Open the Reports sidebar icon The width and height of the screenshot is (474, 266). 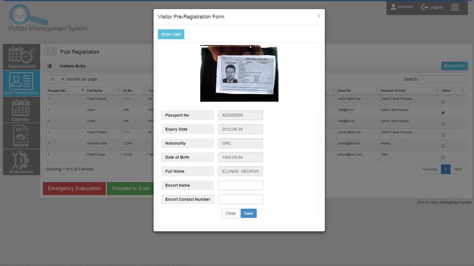tap(22, 136)
